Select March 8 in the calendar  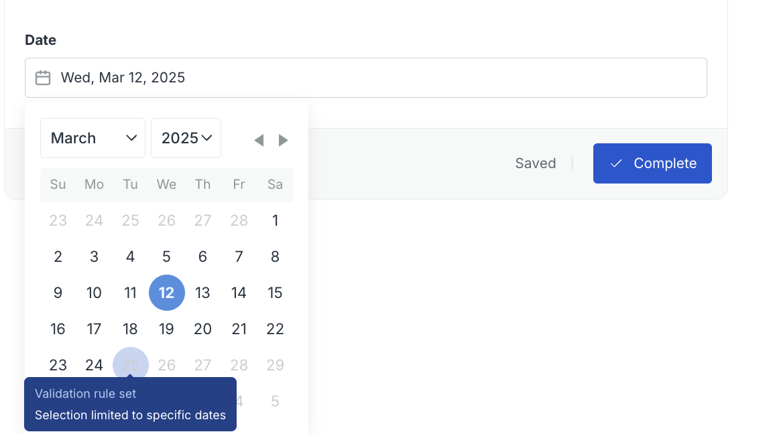click(276, 257)
